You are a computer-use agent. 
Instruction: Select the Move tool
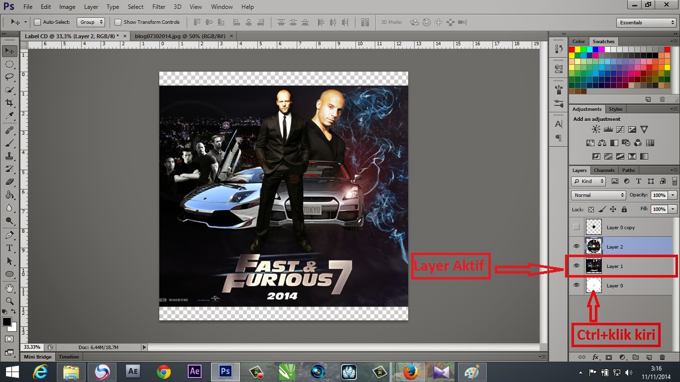10,51
